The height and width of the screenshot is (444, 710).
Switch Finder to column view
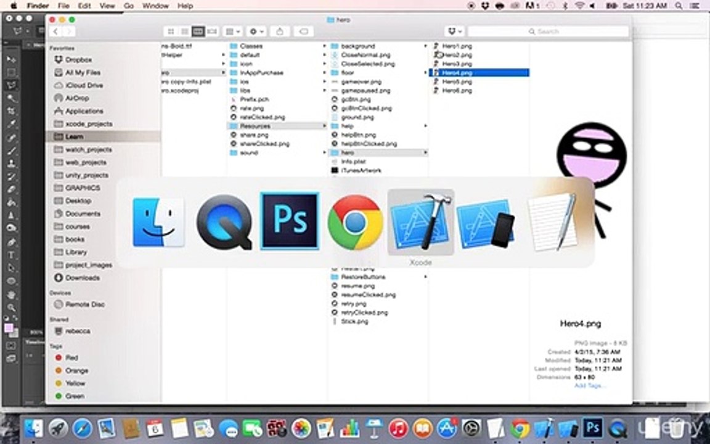[198, 31]
